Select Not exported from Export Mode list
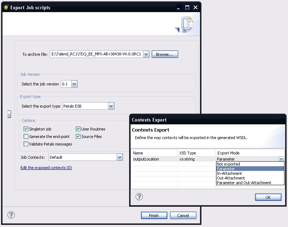The image size is (288, 227). [x=228, y=164]
